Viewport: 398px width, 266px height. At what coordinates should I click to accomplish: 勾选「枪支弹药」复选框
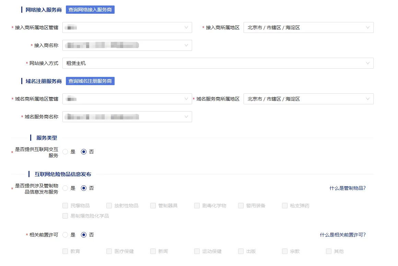(284, 205)
